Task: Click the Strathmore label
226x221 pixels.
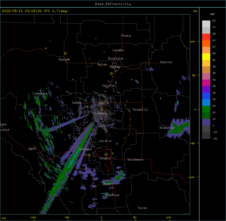Action: 135,160
